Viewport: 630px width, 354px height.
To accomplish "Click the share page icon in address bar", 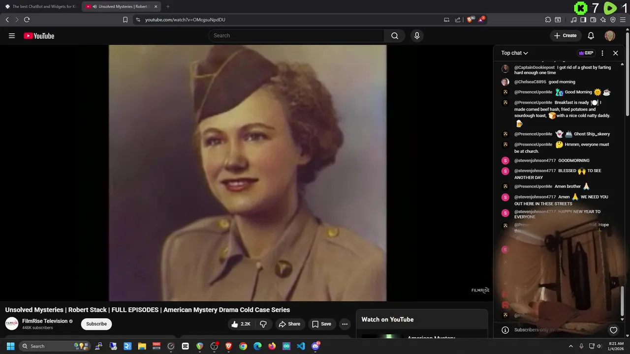I will (458, 20).
